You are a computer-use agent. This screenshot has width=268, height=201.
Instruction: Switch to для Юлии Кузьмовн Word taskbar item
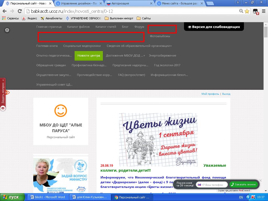pyautogui.click(x=90, y=197)
